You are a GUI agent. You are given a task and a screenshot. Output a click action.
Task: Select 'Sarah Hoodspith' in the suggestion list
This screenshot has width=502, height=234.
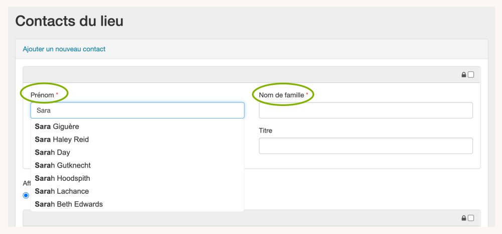pyautogui.click(x=62, y=178)
